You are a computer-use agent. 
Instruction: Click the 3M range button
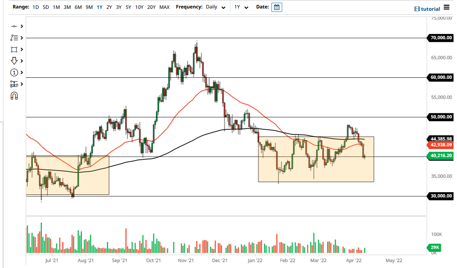67,7
